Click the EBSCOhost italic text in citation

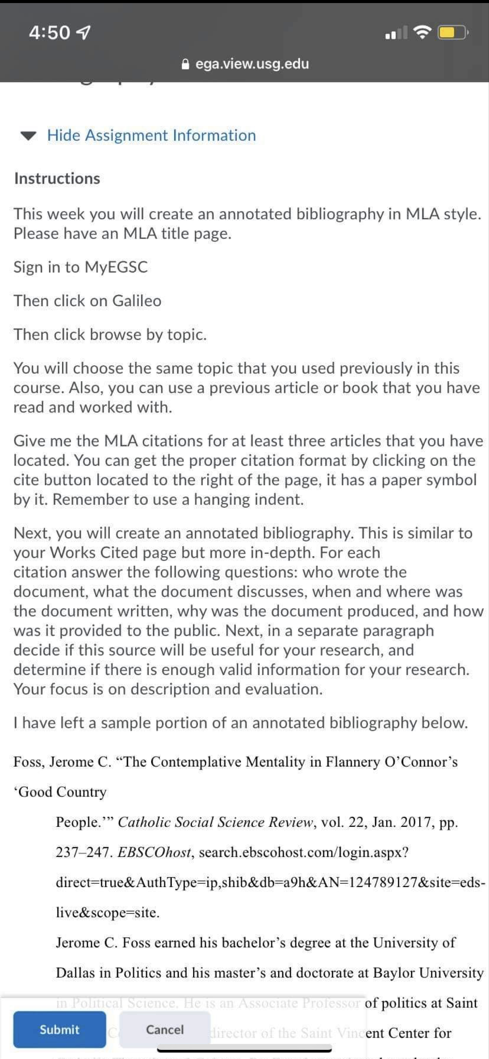tap(154, 852)
